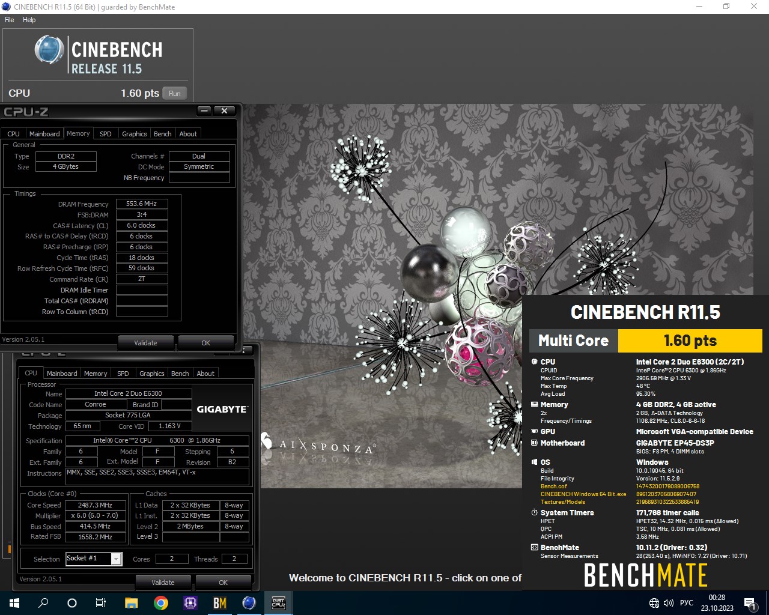Select SPD tab in upper CPU-Z window
This screenshot has width=769, height=615.
click(x=106, y=134)
